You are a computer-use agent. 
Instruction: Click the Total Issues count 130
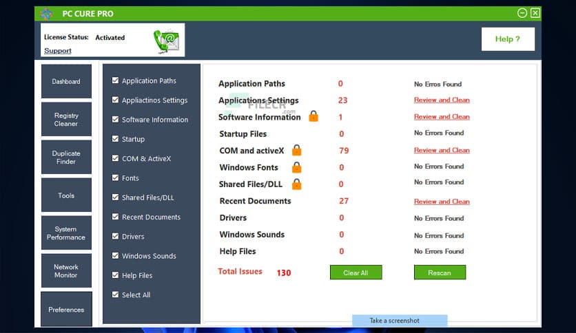[284, 273]
